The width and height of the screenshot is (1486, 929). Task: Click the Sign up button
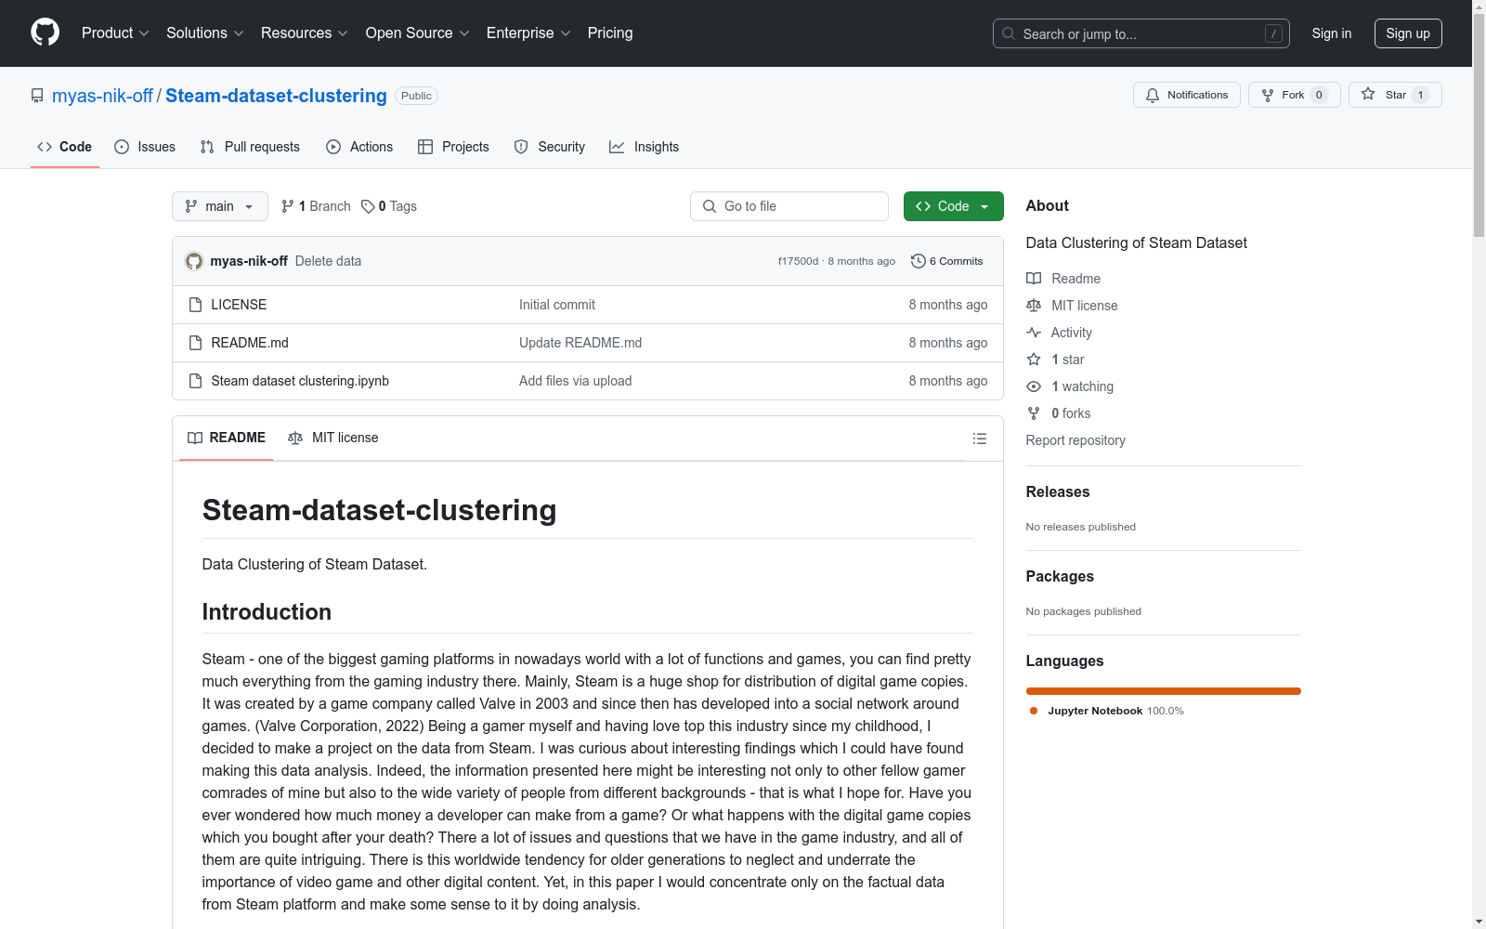pos(1408,33)
